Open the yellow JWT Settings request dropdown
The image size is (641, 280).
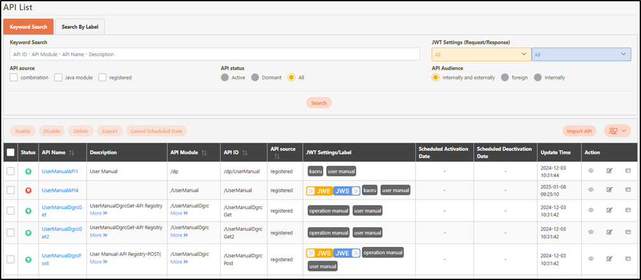(x=481, y=55)
